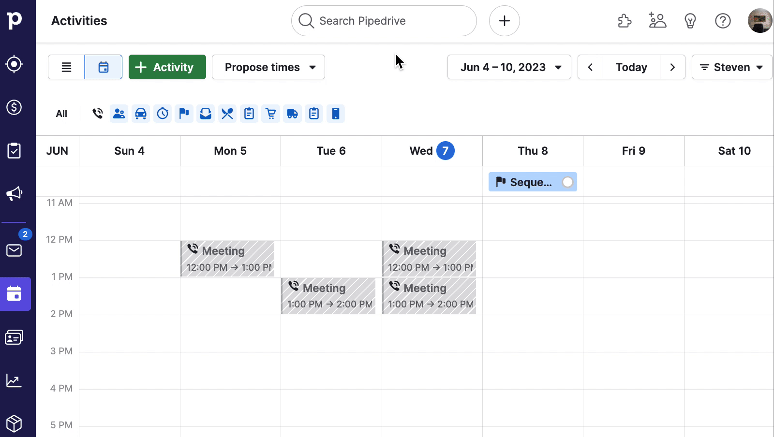Jump to Today in the calendar
The width and height of the screenshot is (774, 437).
pyautogui.click(x=631, y=67)
